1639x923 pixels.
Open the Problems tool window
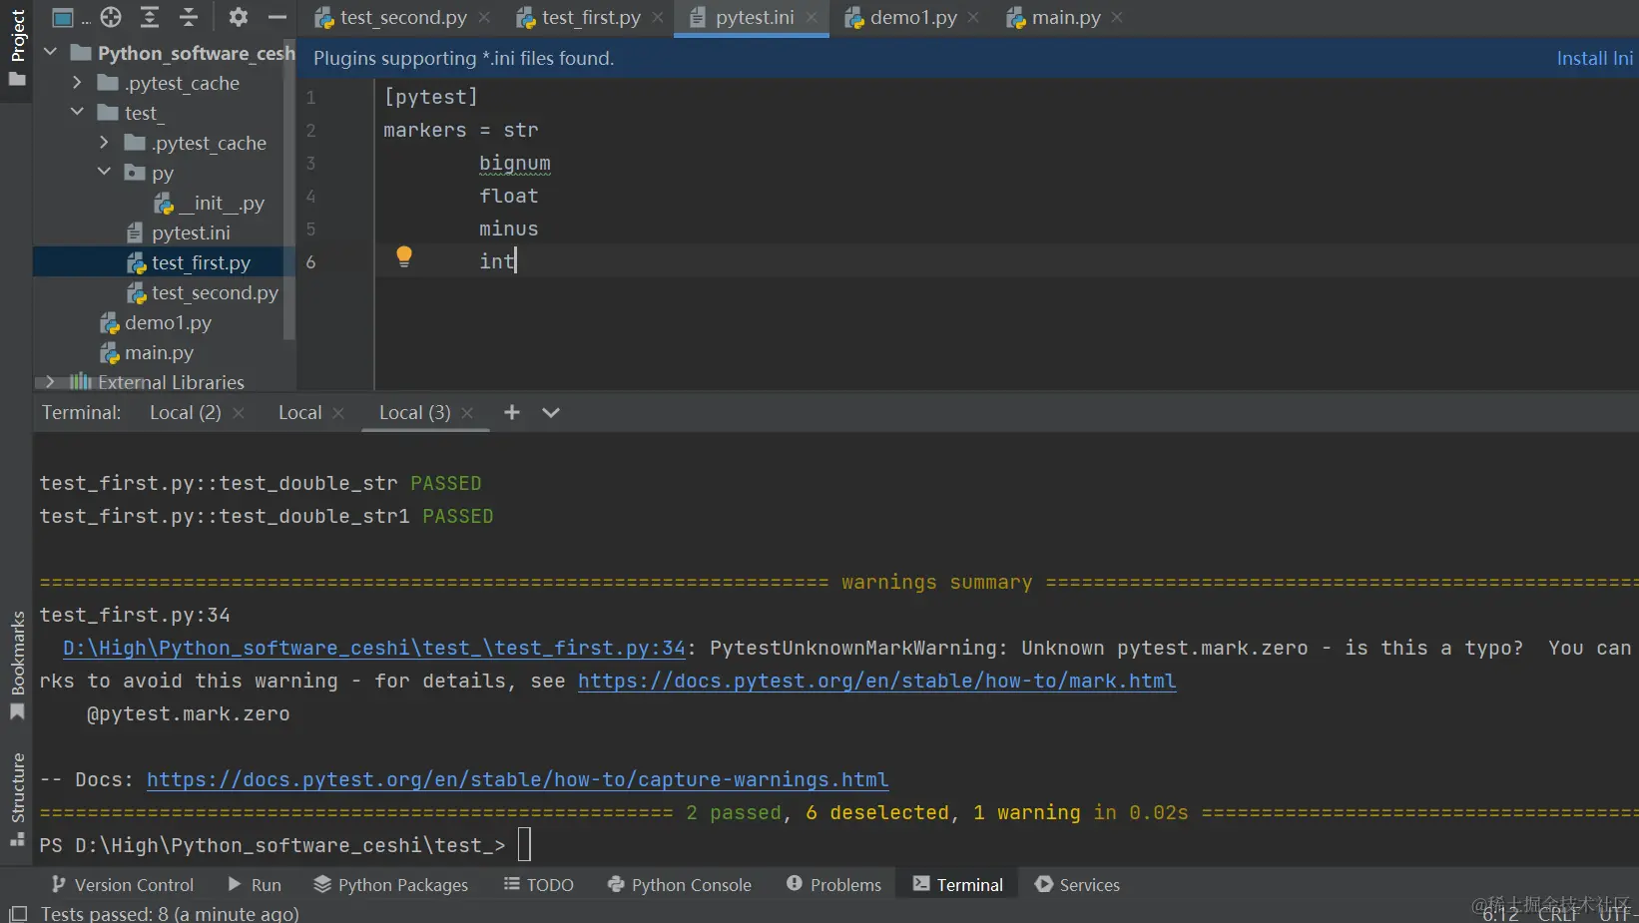(833, 885)
